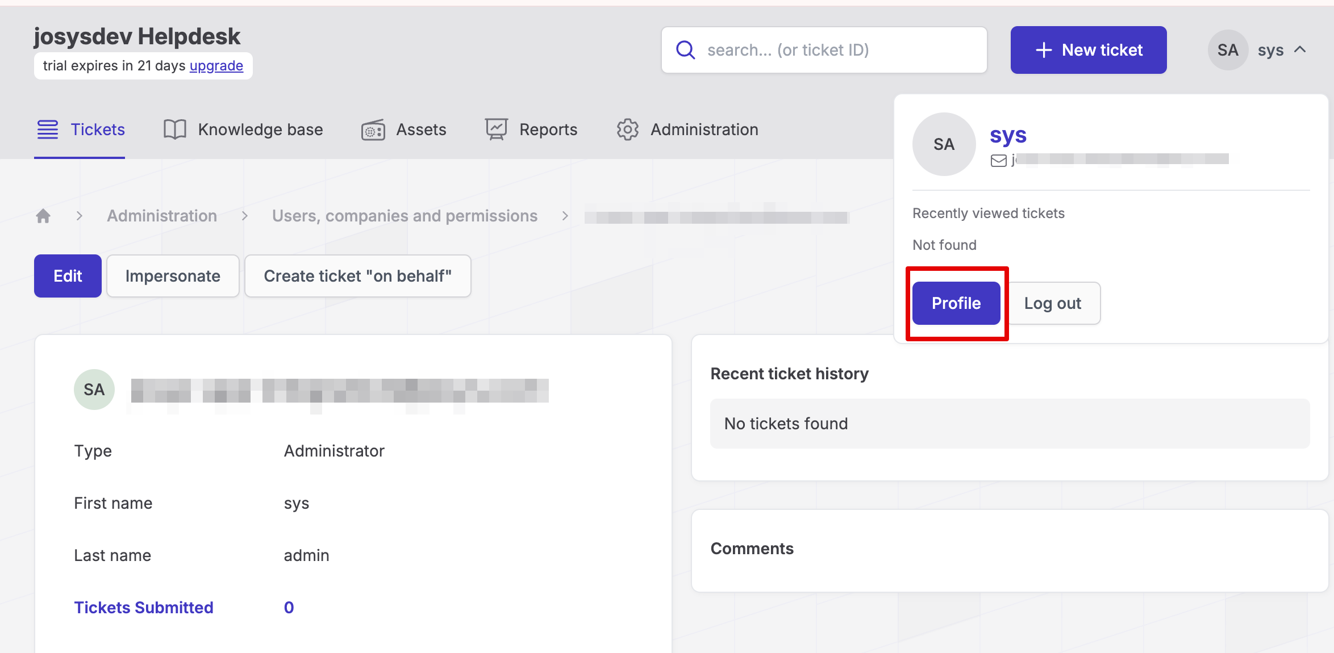Viewport: 1334px width, 653px height.
Task: Click the SA avatar in header
Action: pos(1227,50)
